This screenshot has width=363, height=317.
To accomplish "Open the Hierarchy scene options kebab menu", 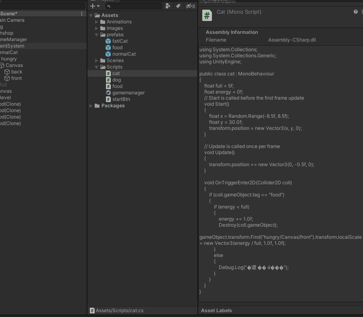I will [82, 14].
